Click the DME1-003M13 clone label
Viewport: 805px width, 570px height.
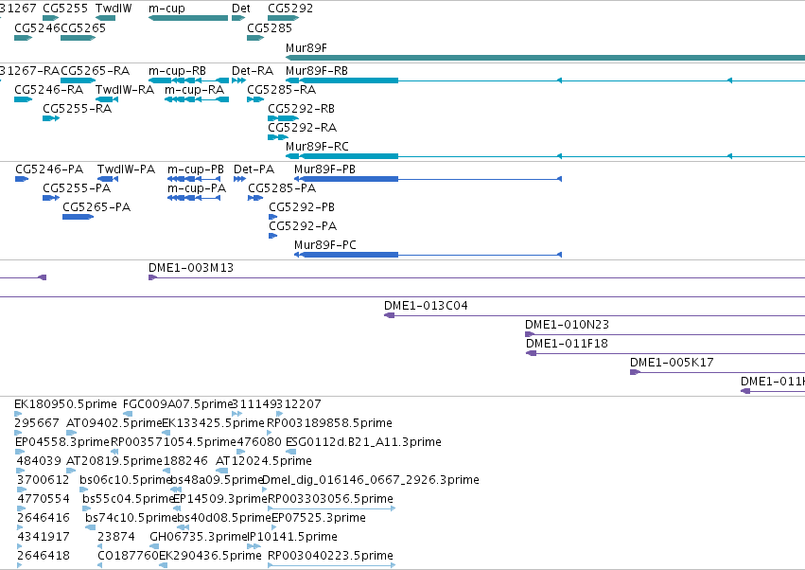[191, 268]
